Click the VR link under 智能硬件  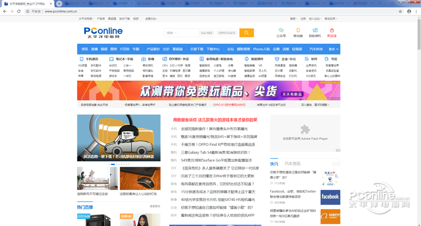point(260,65)
